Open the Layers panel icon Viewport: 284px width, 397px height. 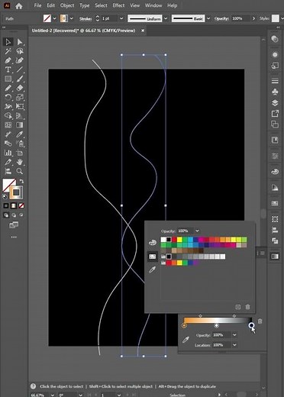[275, 102]
